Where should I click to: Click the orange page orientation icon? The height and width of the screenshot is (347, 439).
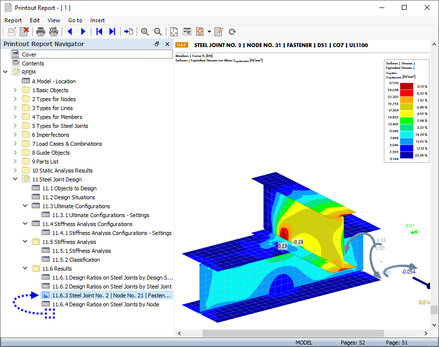pos(200,32)
